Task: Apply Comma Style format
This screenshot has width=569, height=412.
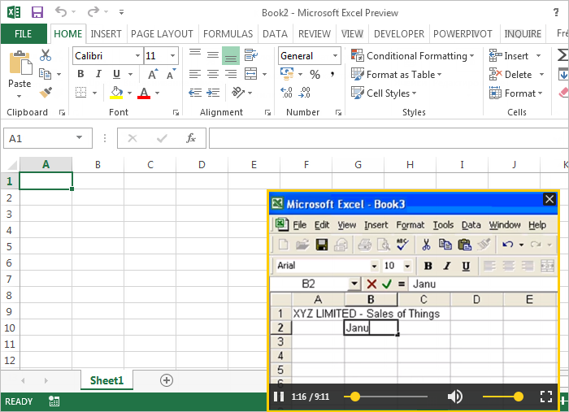Action: tap(332, 74)
